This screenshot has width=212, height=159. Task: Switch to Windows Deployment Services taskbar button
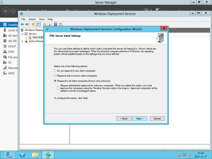(x=48, y=155)
